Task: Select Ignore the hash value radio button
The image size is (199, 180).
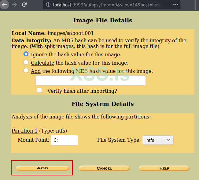Action: (26, 54)
